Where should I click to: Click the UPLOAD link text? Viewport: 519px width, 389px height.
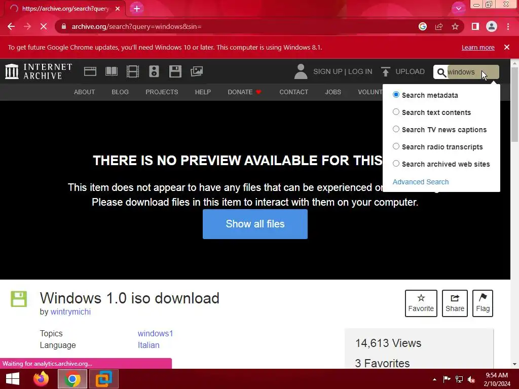pos(410,71)
